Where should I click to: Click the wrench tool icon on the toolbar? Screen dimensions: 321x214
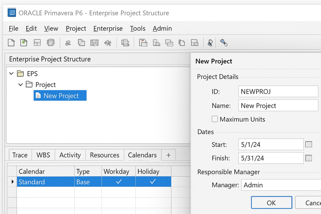[x=224, y=42]
